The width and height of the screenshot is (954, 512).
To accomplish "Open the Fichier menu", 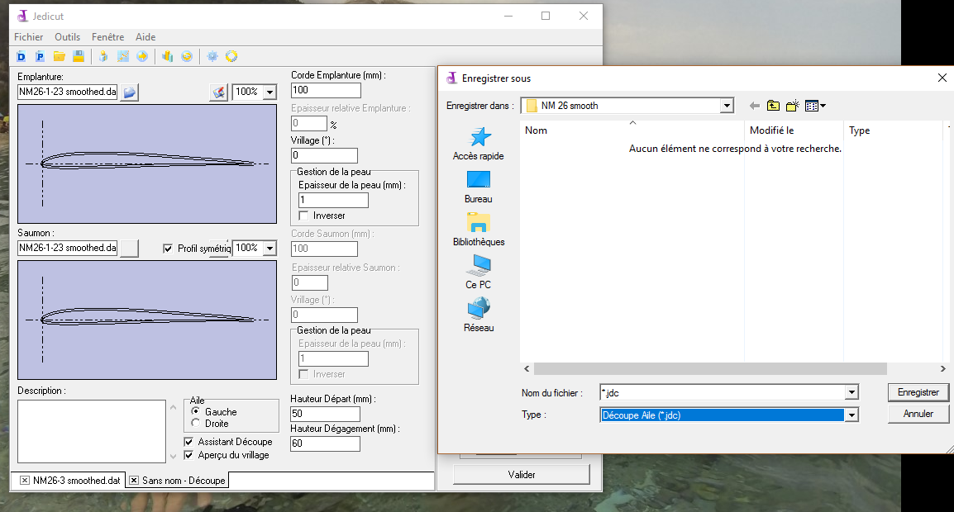I will click(29, 37).
